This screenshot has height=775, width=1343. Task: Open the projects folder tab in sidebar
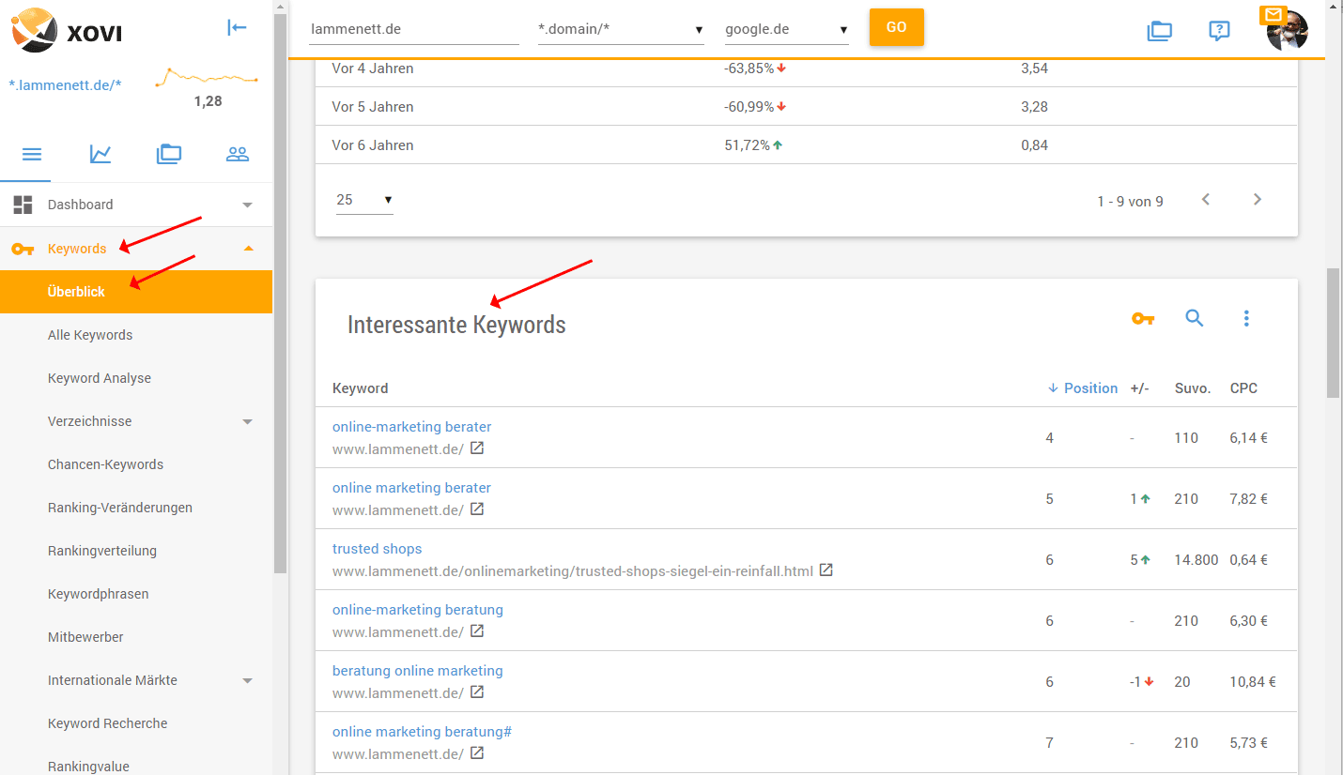(x=169, y=154)
